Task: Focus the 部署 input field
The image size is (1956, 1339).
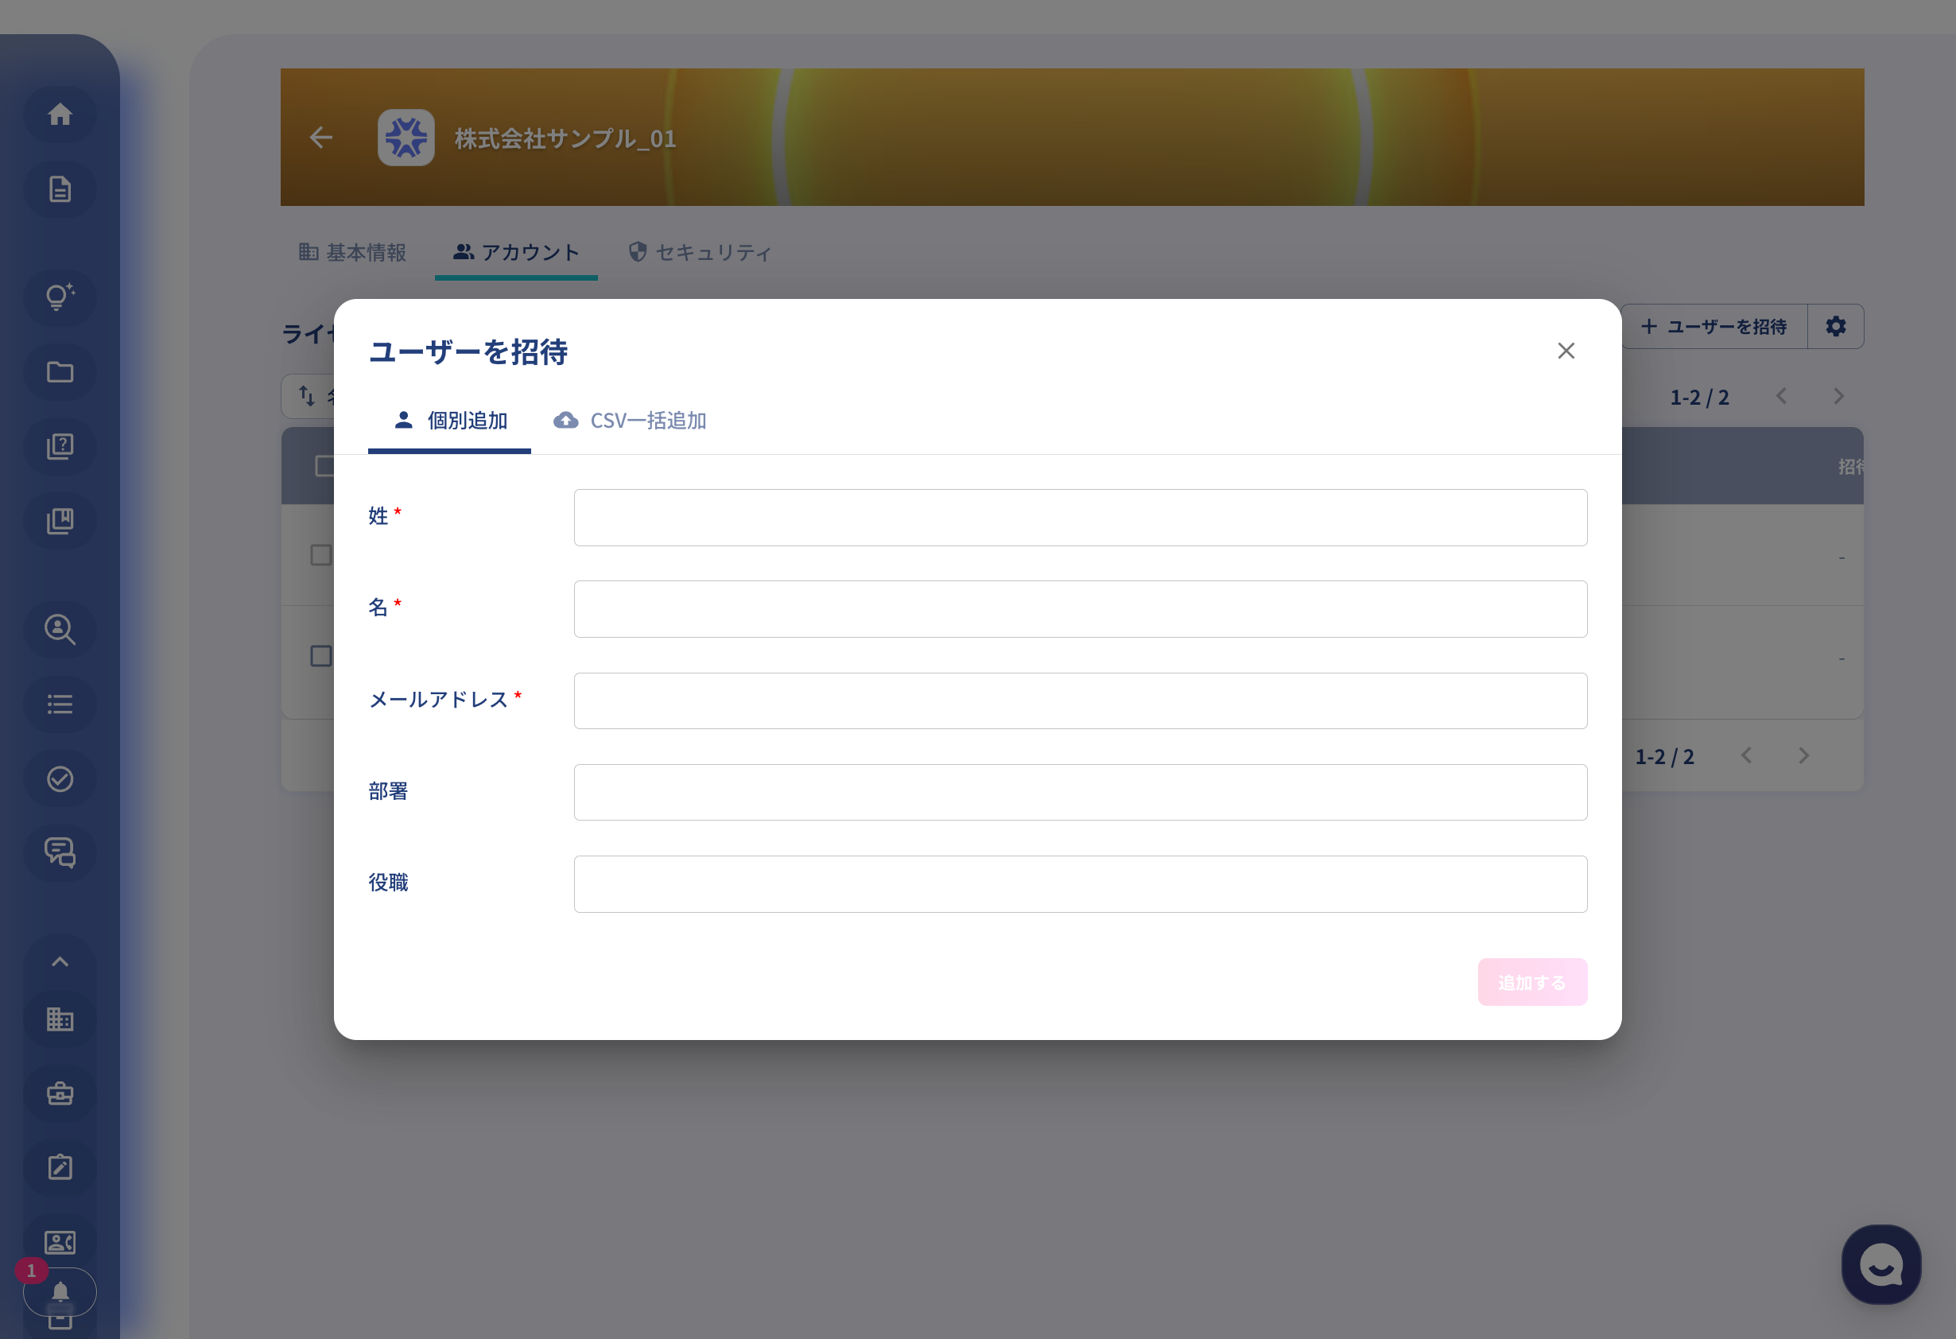Action: tap(1081, 793)
